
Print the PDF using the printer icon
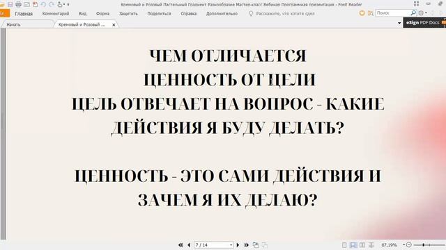click(18, 4)
